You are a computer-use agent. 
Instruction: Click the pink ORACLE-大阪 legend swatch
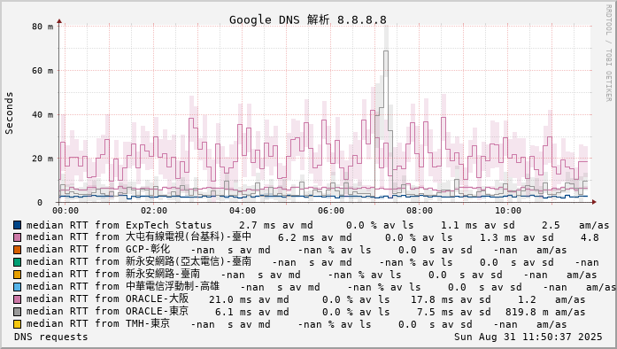[x=18, y=299]
